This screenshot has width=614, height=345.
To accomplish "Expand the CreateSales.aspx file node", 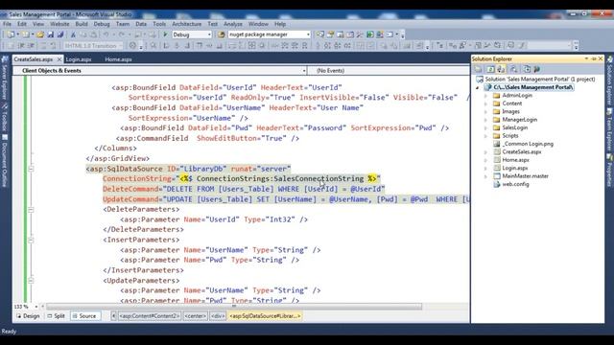I will tap(485, 151).
